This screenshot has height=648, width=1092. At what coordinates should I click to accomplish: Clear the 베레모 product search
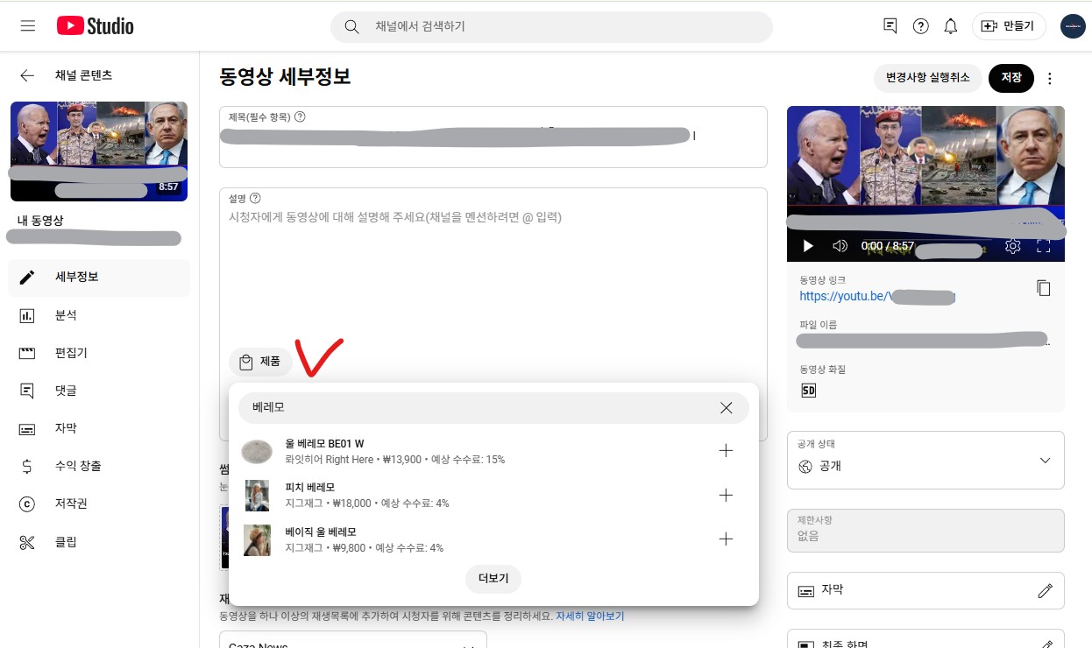(726, 408)
